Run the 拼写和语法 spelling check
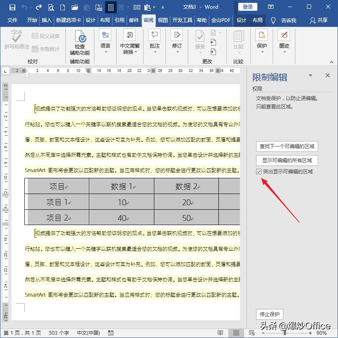 [x=15, y=41]
